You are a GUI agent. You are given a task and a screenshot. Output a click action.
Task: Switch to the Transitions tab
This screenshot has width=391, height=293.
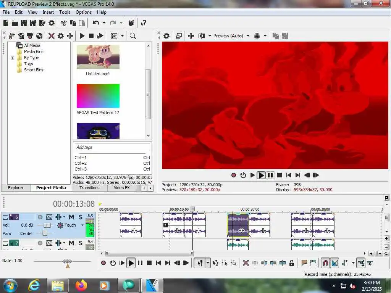click(89, 188)
